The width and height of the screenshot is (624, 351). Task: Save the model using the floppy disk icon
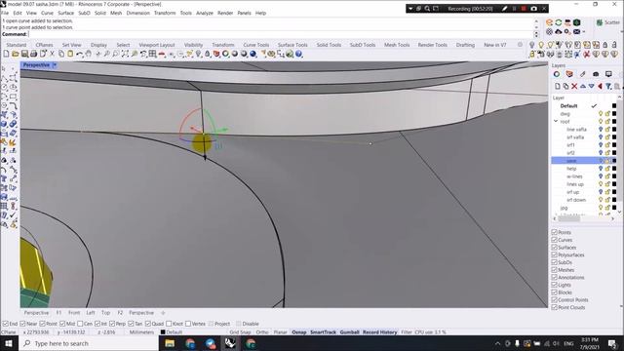tap(24, 54)
